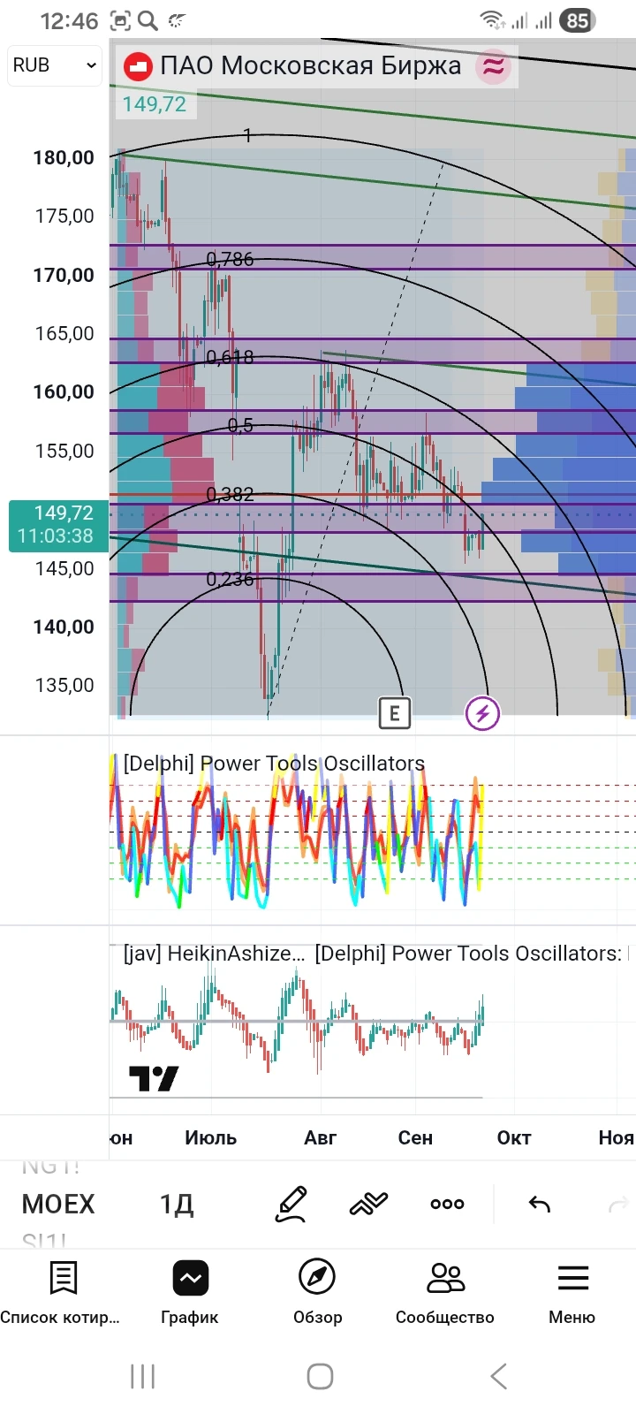Open the purple lightning event marker
The width and height of the screenshot is (636, 1414).
[x=482, y=713]
